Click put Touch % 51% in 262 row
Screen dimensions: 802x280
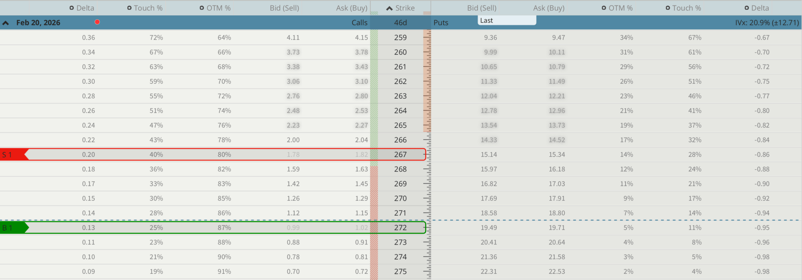pos(695,81)
